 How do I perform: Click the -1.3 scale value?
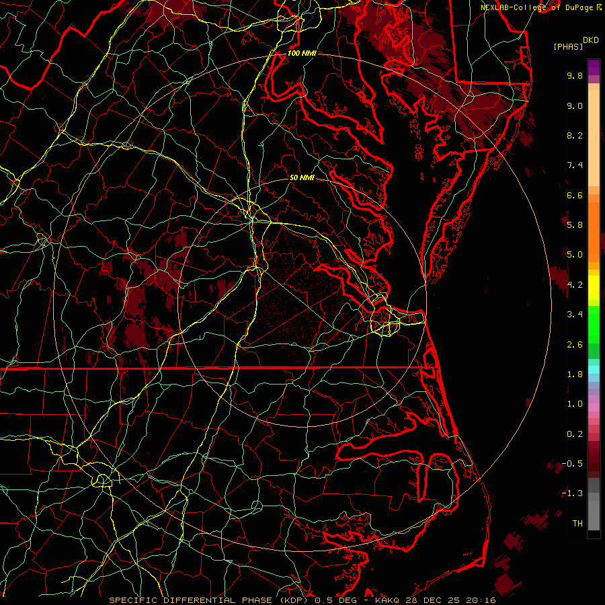click(x=572, y=493)
